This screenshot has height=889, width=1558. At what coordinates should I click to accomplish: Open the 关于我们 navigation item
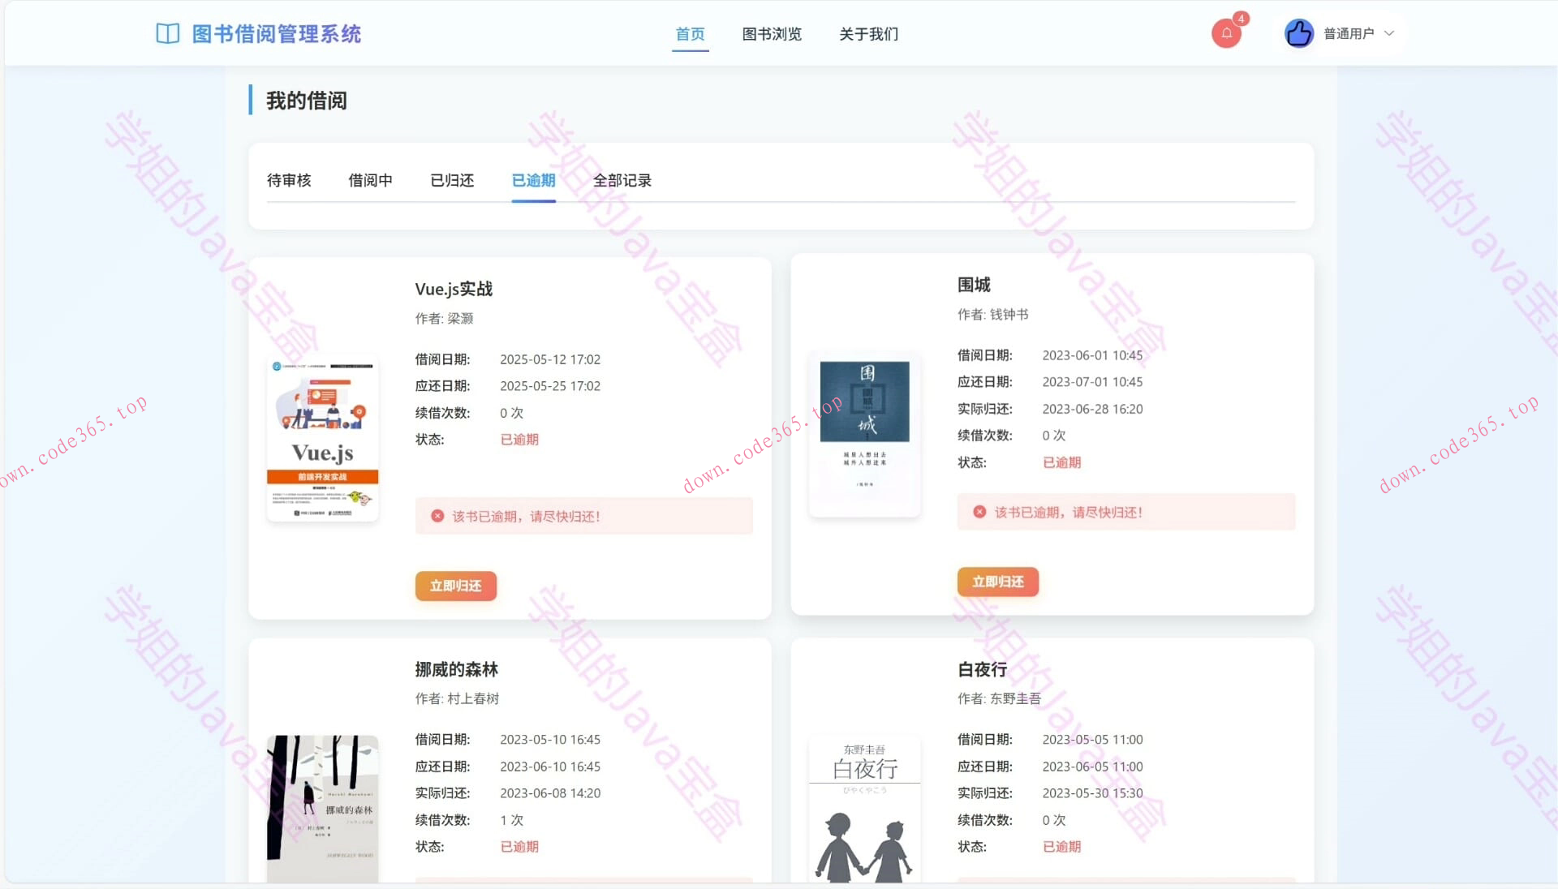(x=868, y=34)
